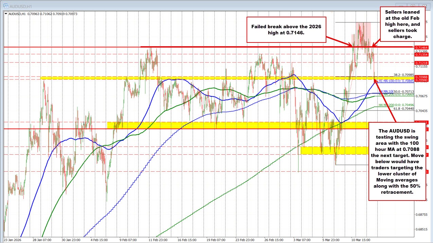The height and width of the screenshot is (243, 433).
Task: Click the minimize icon on the chart window
Action: (x=401, y=6)
